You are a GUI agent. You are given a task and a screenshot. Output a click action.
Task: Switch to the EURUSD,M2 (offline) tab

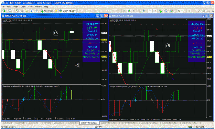pos(170,123)
